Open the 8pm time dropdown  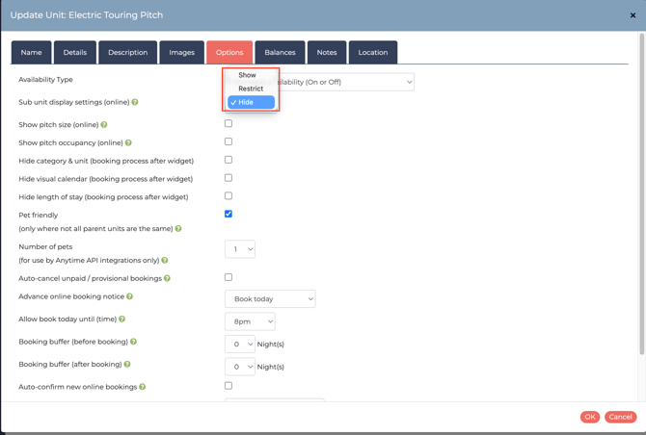click(250, 321)
